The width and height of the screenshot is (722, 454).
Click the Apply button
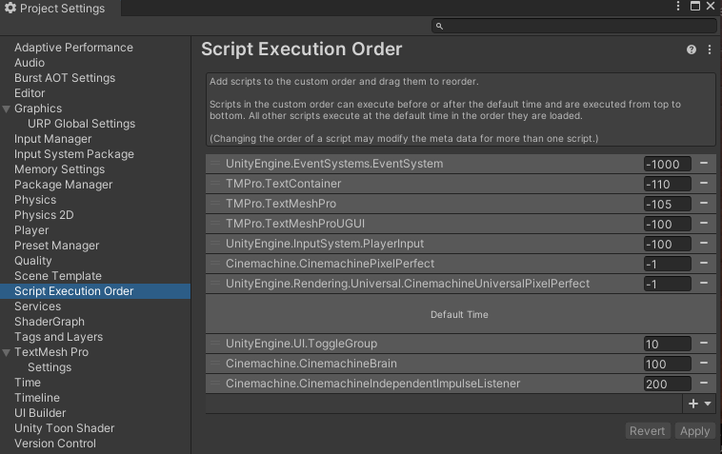tap(694, 431)
